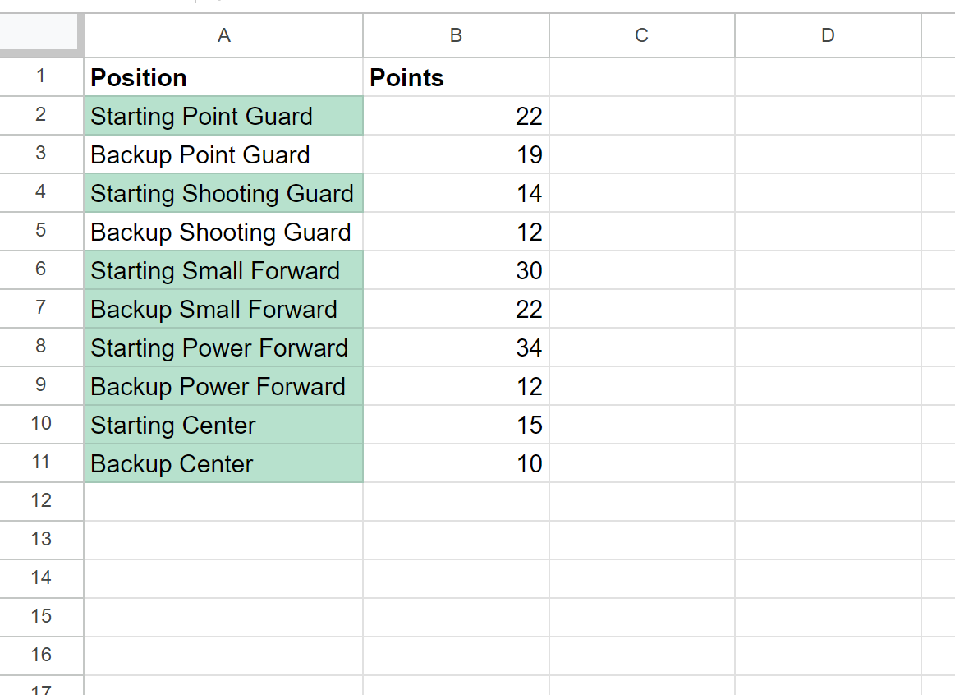Select the Backup Center cell

(223, 463)
